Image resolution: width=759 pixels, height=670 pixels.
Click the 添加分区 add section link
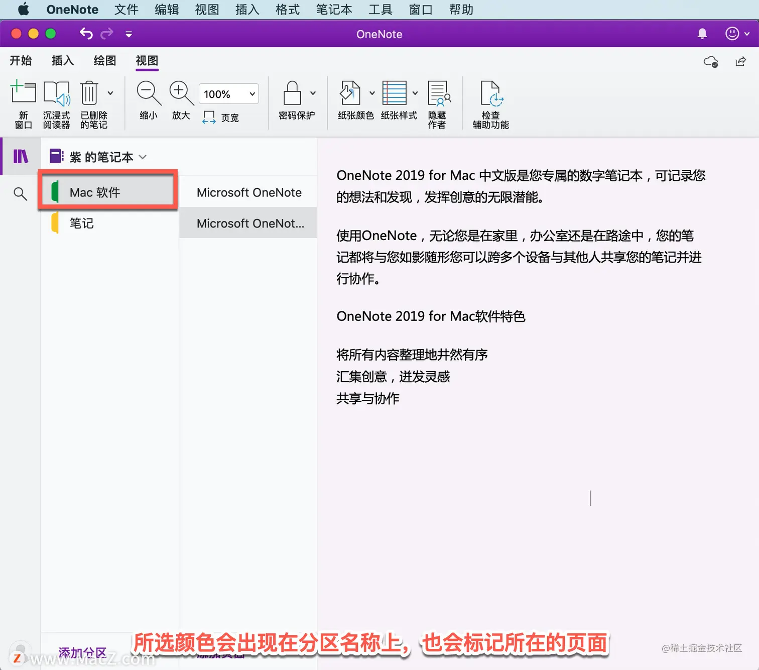point(83,652)
